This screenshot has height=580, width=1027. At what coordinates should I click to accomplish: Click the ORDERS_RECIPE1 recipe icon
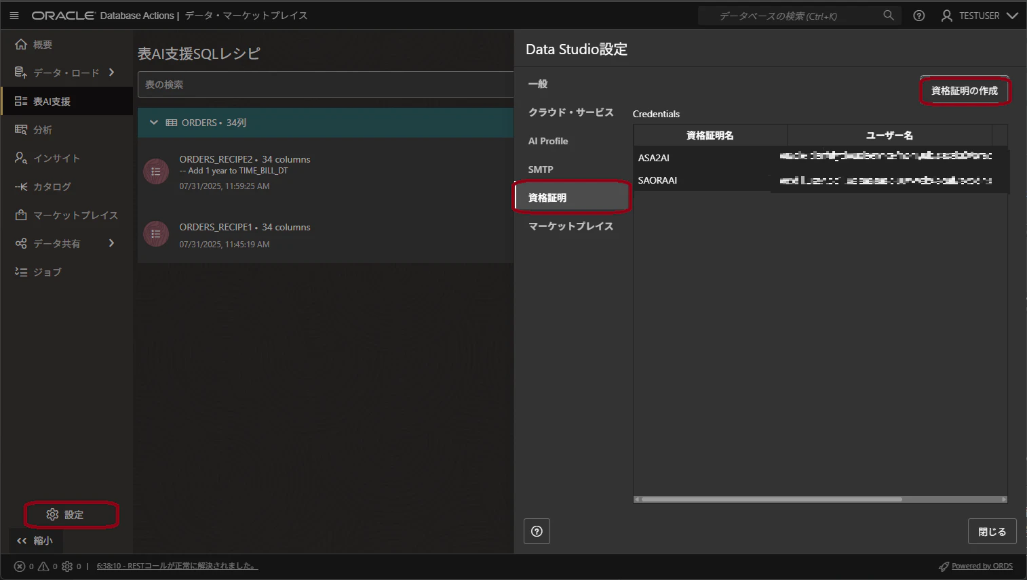tap(156, 234)
